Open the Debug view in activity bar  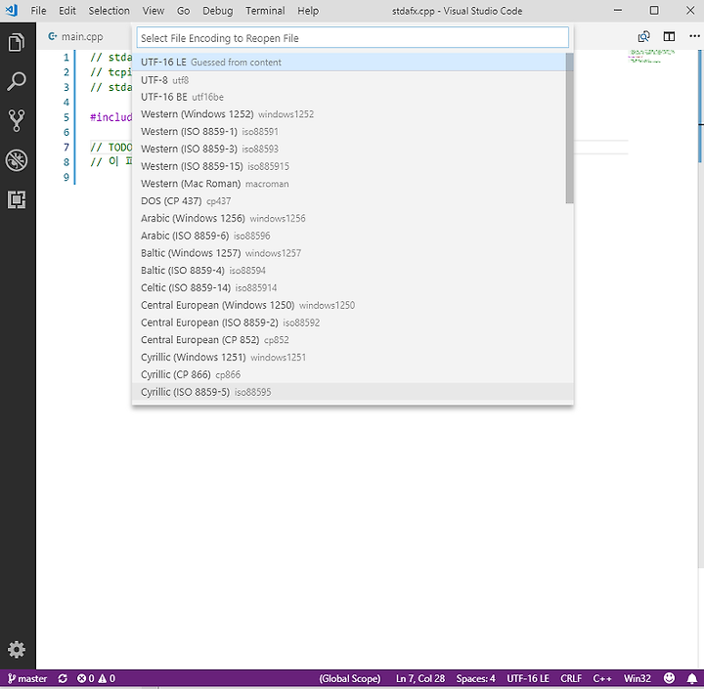(x=17, y=160)
